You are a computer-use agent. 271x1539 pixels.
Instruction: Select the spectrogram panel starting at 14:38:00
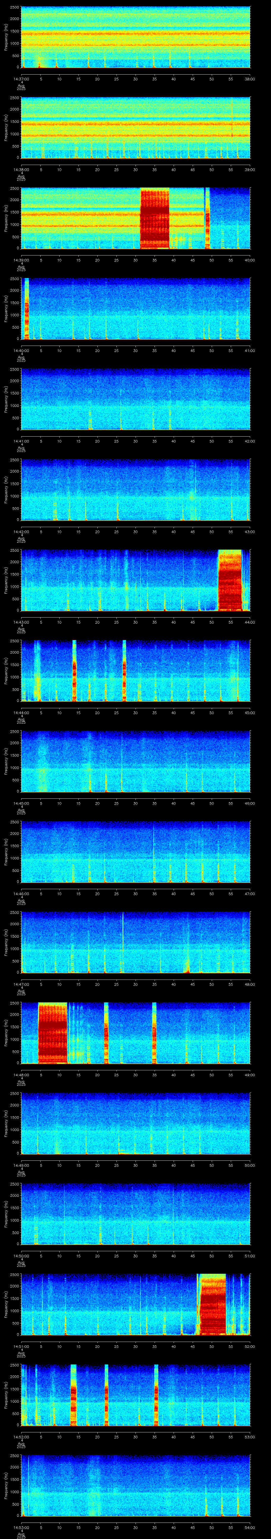tap(136, 128)
